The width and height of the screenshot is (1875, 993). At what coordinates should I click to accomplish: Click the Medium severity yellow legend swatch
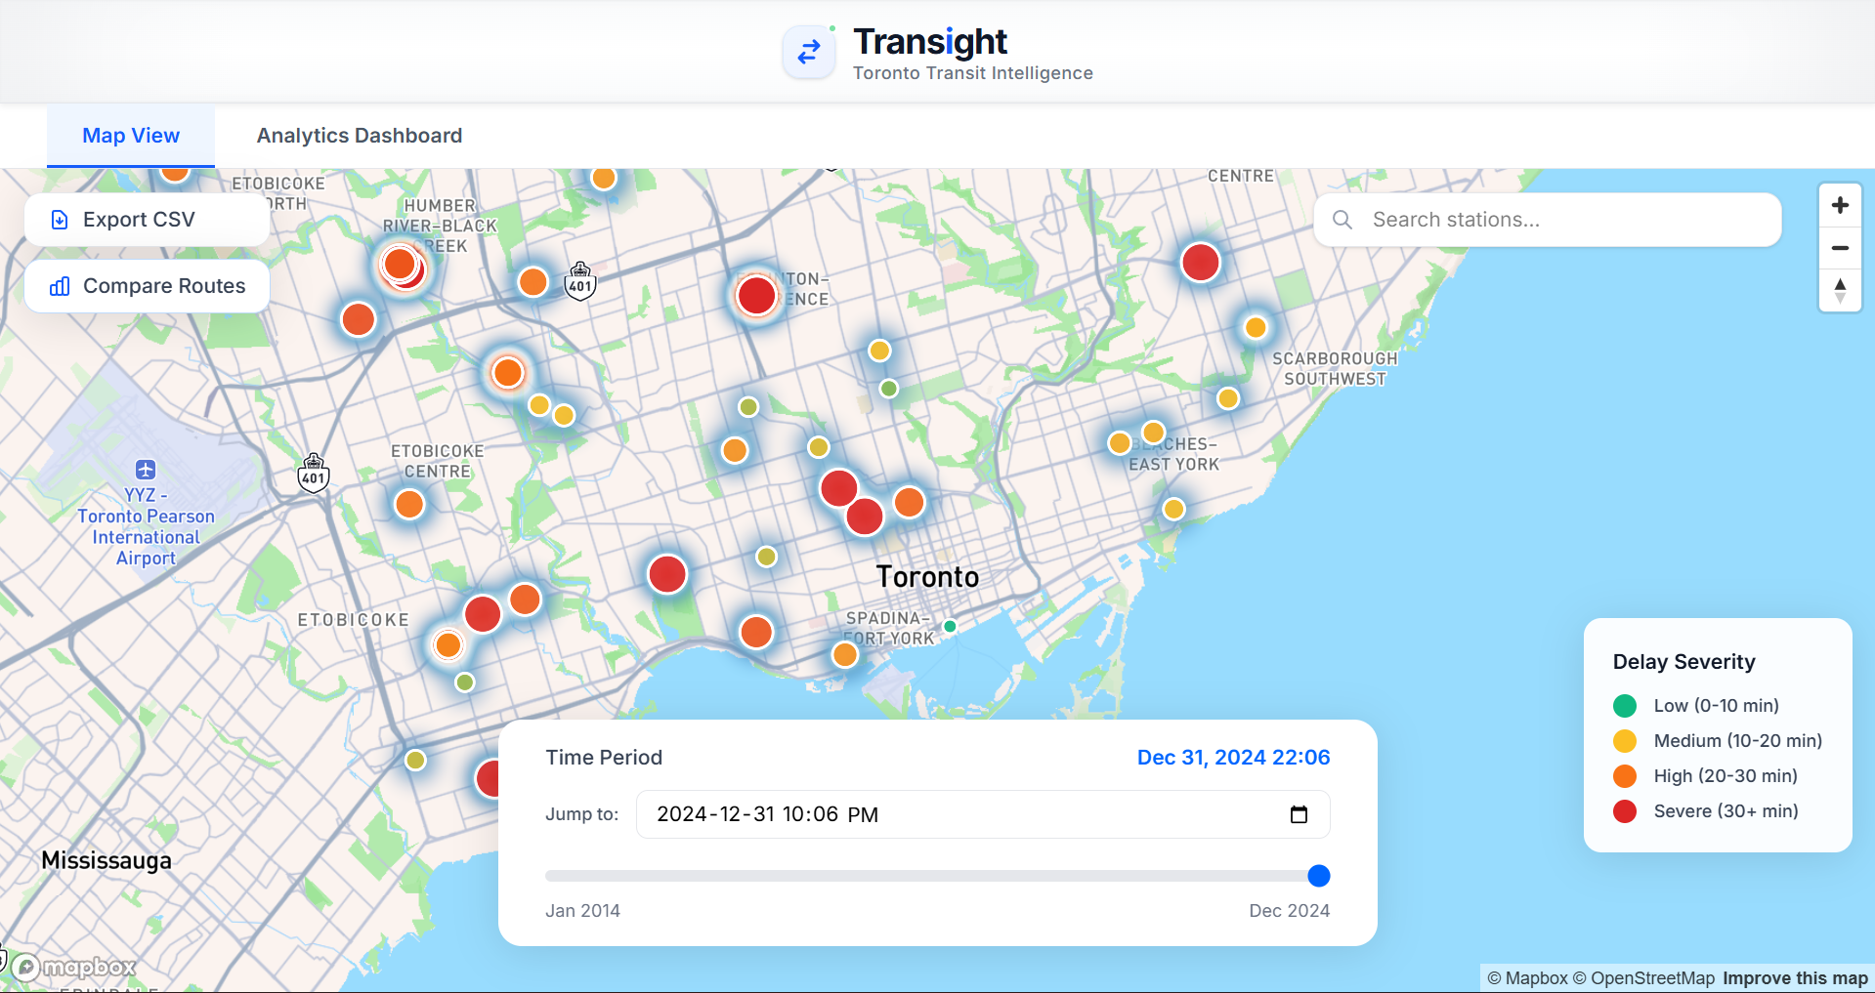pyautogui.click(x=1625, y=740)
